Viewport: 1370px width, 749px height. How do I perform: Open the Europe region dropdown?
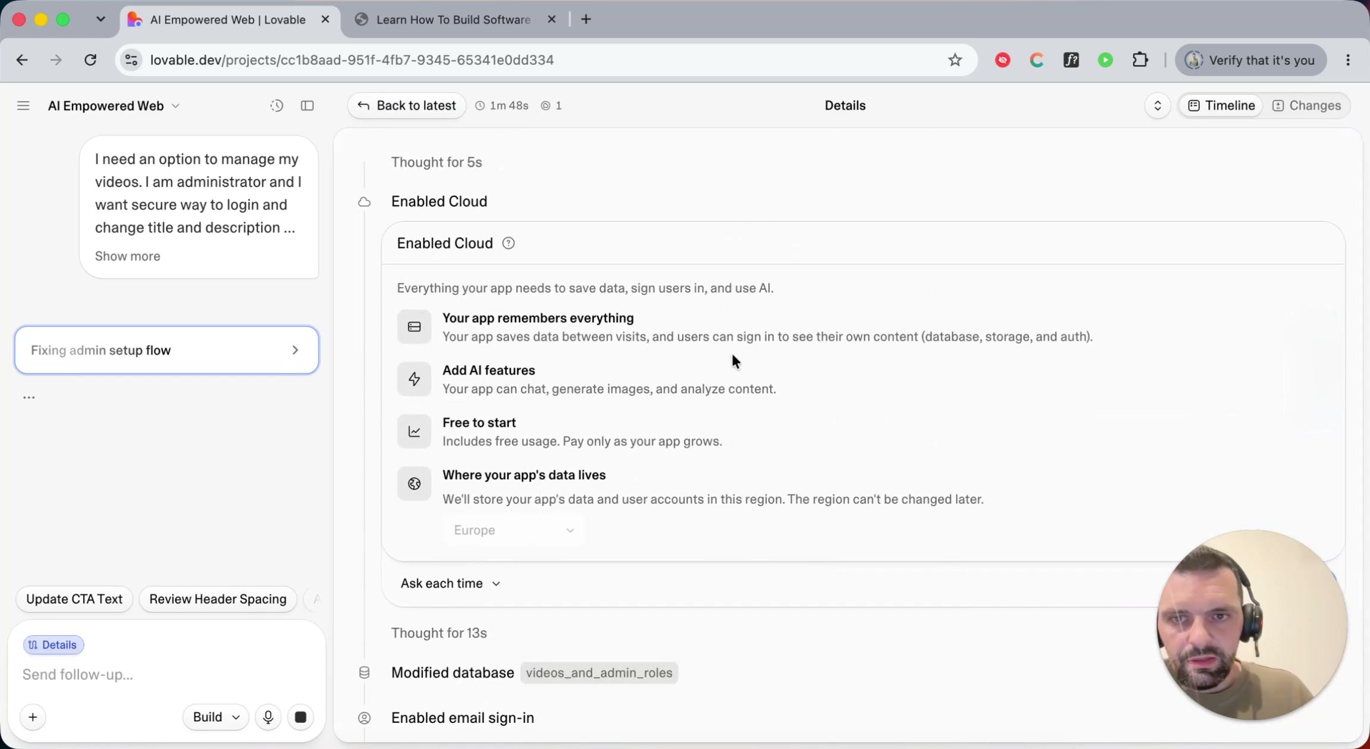click(514, 530)
